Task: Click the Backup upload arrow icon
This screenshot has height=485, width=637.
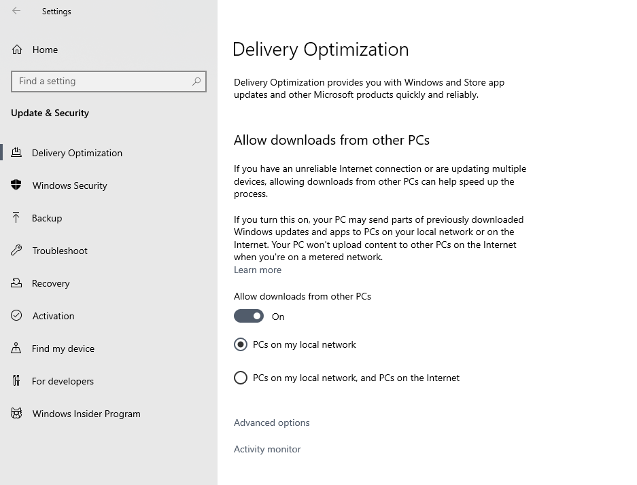Action: pyautogui.click(x=16, y=218)
